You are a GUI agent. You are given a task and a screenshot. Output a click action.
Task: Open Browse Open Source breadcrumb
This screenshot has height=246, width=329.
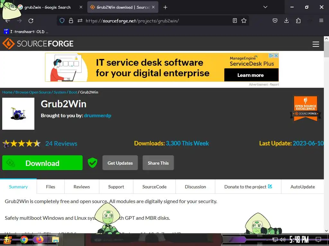[x=33, y=92]
